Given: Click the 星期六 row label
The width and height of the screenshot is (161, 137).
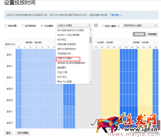Looking at the screenshot, I should click(x=10, y=112).
